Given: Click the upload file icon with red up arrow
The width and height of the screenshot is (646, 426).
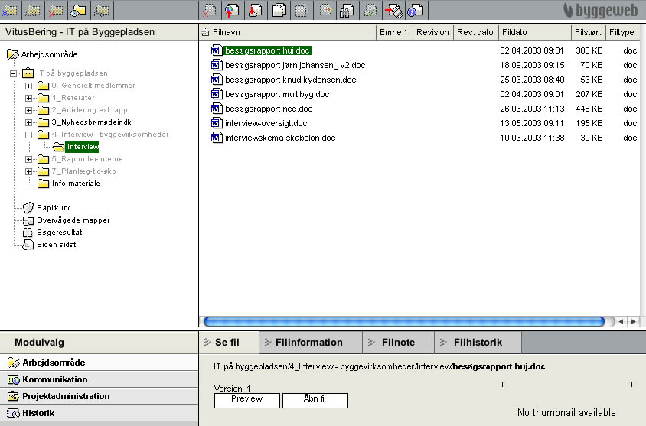Looking at the screenshot, I should click(x=230, y=11).
